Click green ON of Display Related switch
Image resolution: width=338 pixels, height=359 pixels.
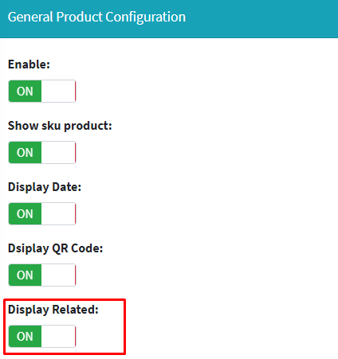[x=25, y=336]
